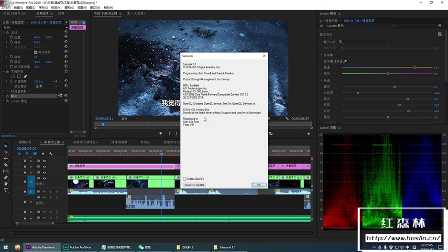Select the Razor tool
The image size is (448, 252).
(6, 165)
